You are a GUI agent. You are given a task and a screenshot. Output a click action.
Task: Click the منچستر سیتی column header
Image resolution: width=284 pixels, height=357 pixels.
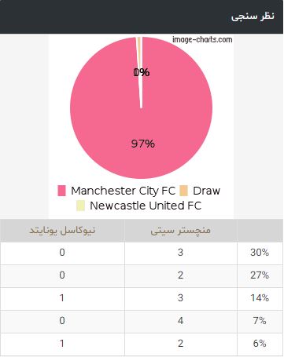(x=181, y=231)
